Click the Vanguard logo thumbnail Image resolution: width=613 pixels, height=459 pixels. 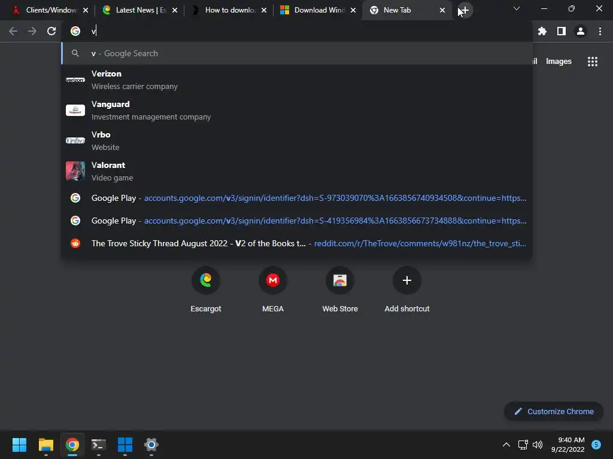tap(75, 111)
